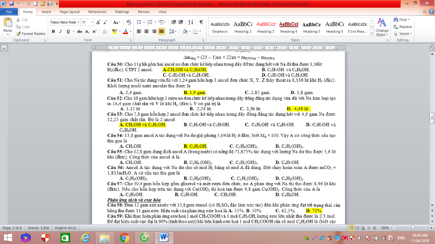Switch to Full Screen Reading view
This screenshot has width=435, height=244.
pyautogui.click(x=357, y=228)
